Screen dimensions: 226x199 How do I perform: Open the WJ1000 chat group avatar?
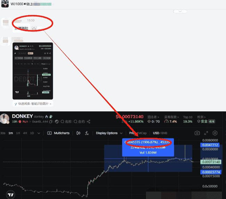point(5,4)
